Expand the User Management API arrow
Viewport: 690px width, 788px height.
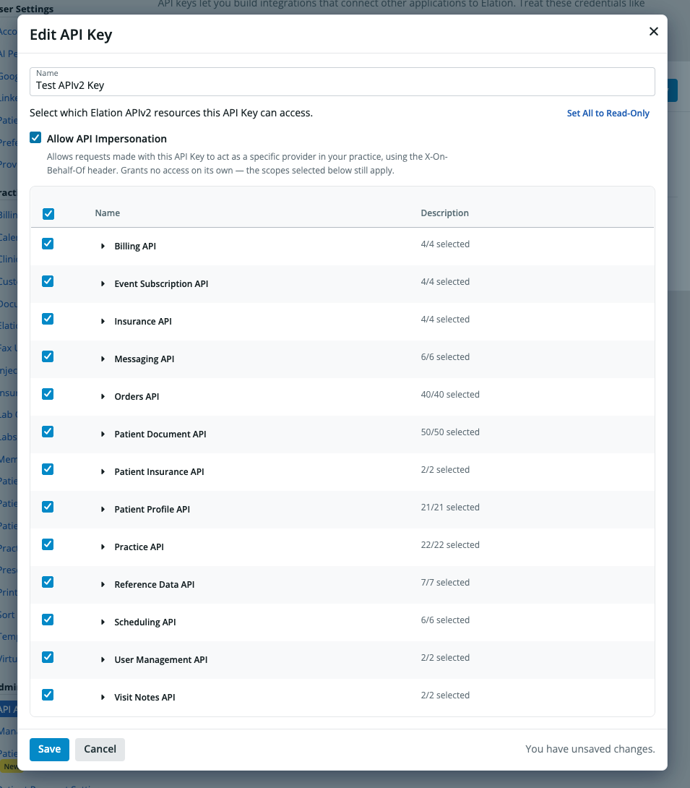click(x=103, y=660)
